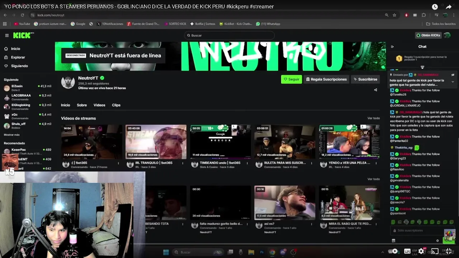The width and height of the screenshot is (459, 258).
Task: Click the Kick search box
Action: pyautogui.click(x=229, y=35)
